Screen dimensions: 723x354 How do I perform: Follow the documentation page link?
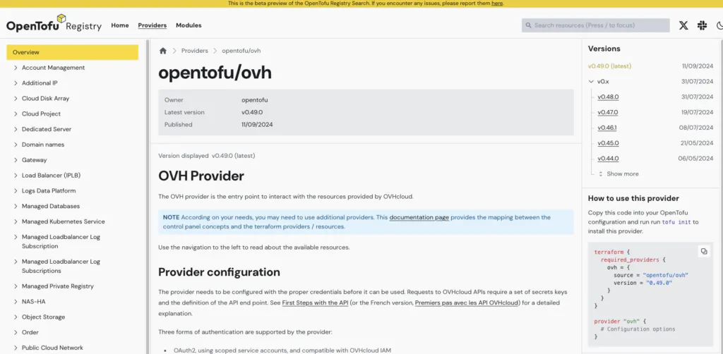[419, 217]
